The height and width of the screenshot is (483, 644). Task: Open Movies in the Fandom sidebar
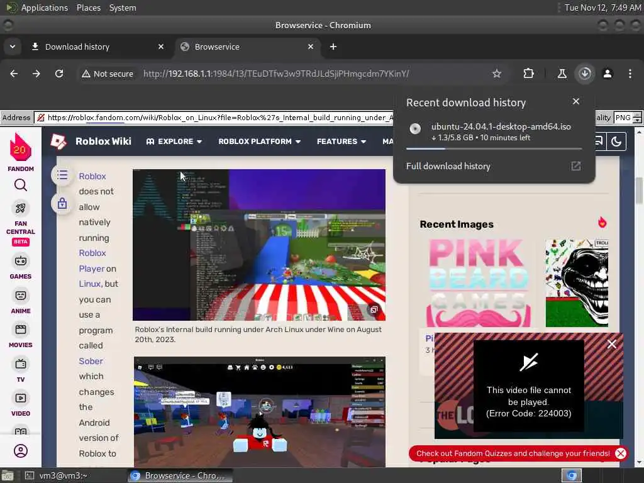(x=21, y=336)
